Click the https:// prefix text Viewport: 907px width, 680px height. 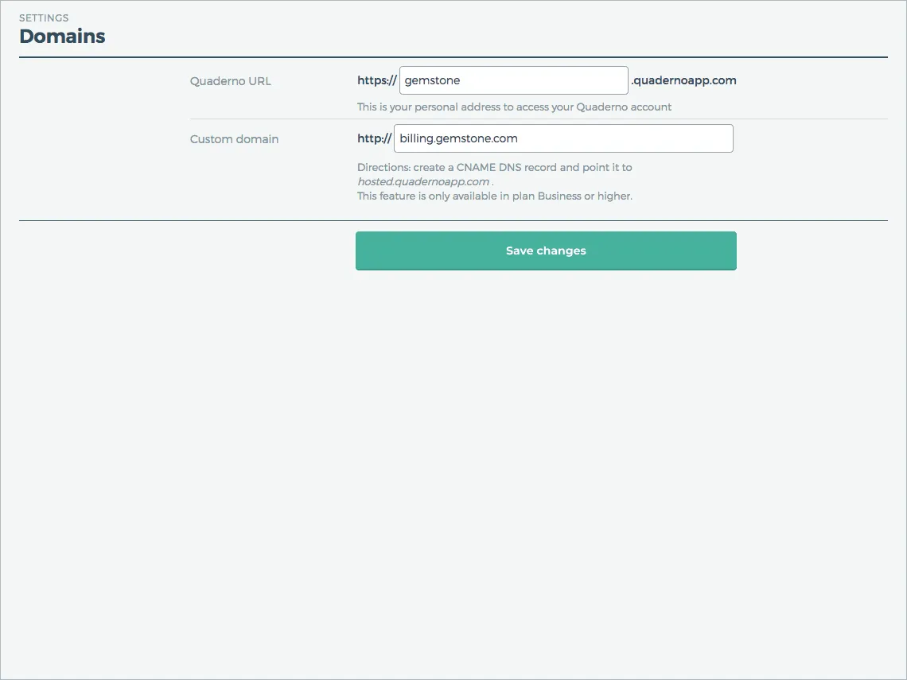point(376,80)
